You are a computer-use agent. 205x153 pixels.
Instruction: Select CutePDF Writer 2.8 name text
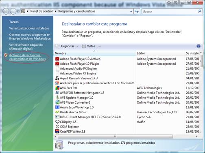click(x=72, y=132)
